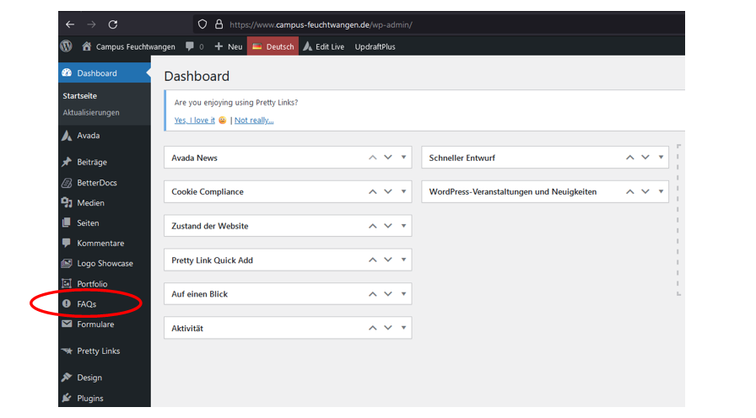Click the Avada icon in the sidebar

click(x=67, y=136)
